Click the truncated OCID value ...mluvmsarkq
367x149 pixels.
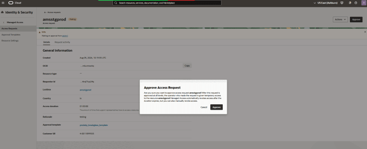87,66
